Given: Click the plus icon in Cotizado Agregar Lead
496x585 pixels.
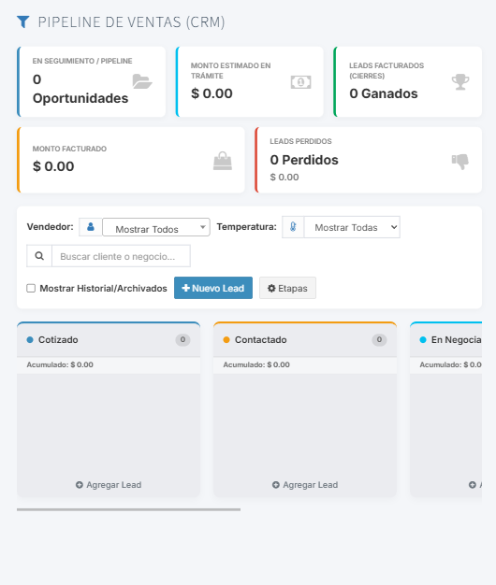Looking at the screenshot, I should 80,485.
